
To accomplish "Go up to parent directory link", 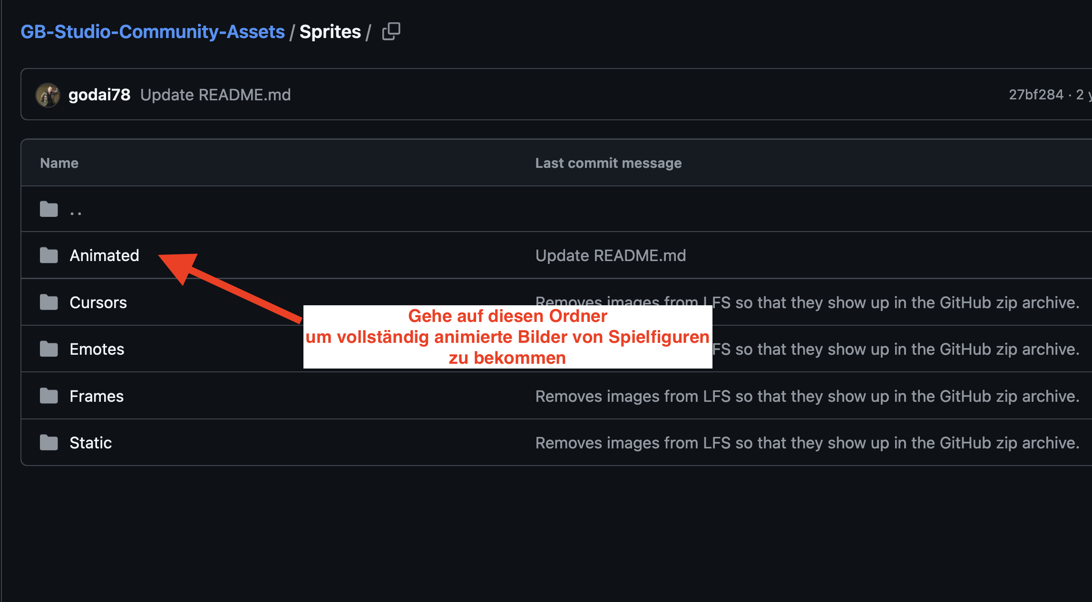I will 76,212.
